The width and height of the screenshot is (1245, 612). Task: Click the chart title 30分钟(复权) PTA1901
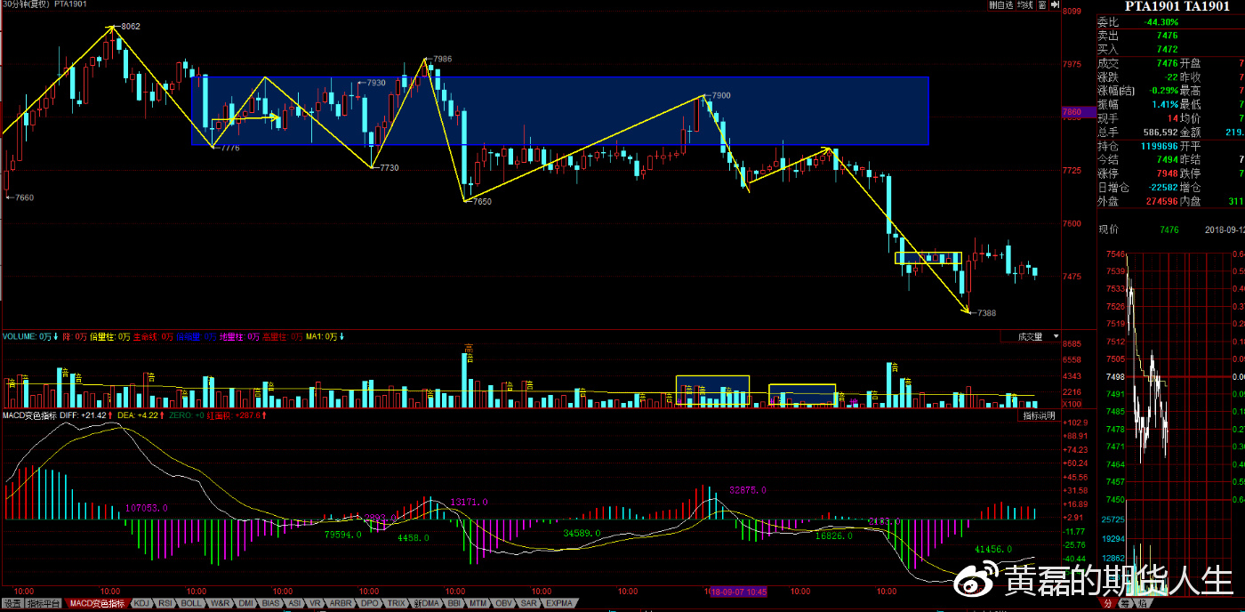[44, 5]
